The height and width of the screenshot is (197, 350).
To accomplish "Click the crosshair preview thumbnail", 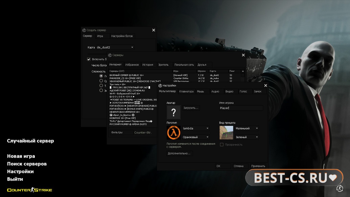I will (226, 132).
